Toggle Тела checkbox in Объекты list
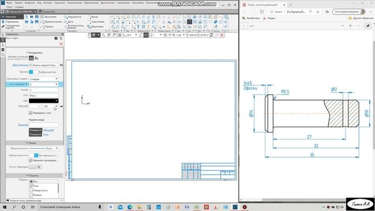This screenshot has height=211, width=375. pos(31,186)
